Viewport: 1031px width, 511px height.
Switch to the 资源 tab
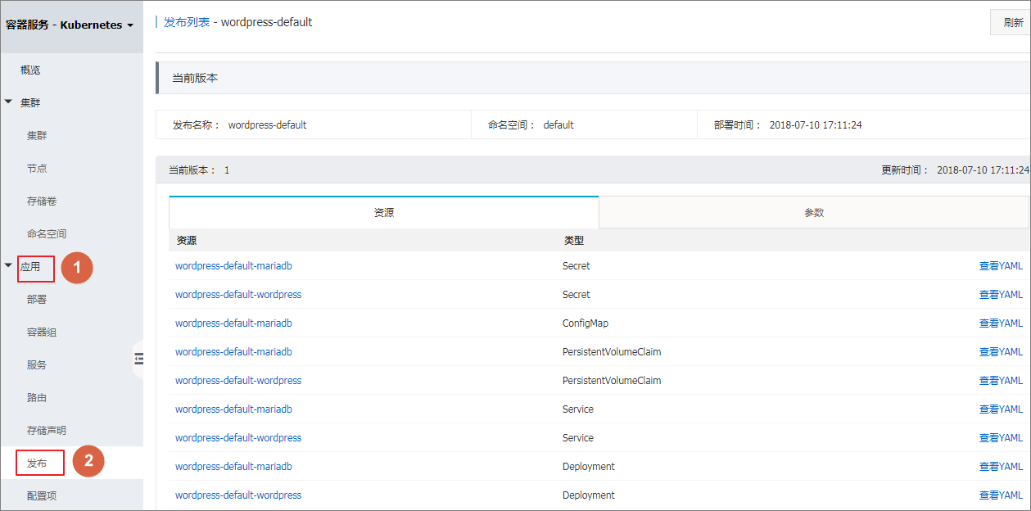[x=384, y=212]
